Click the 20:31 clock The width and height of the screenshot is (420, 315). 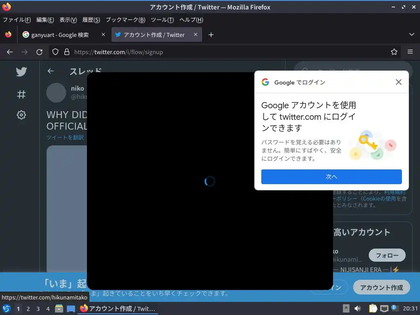click(410, 308)
